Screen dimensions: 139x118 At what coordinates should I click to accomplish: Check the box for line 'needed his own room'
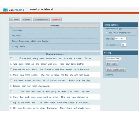(x=11, y=69)
